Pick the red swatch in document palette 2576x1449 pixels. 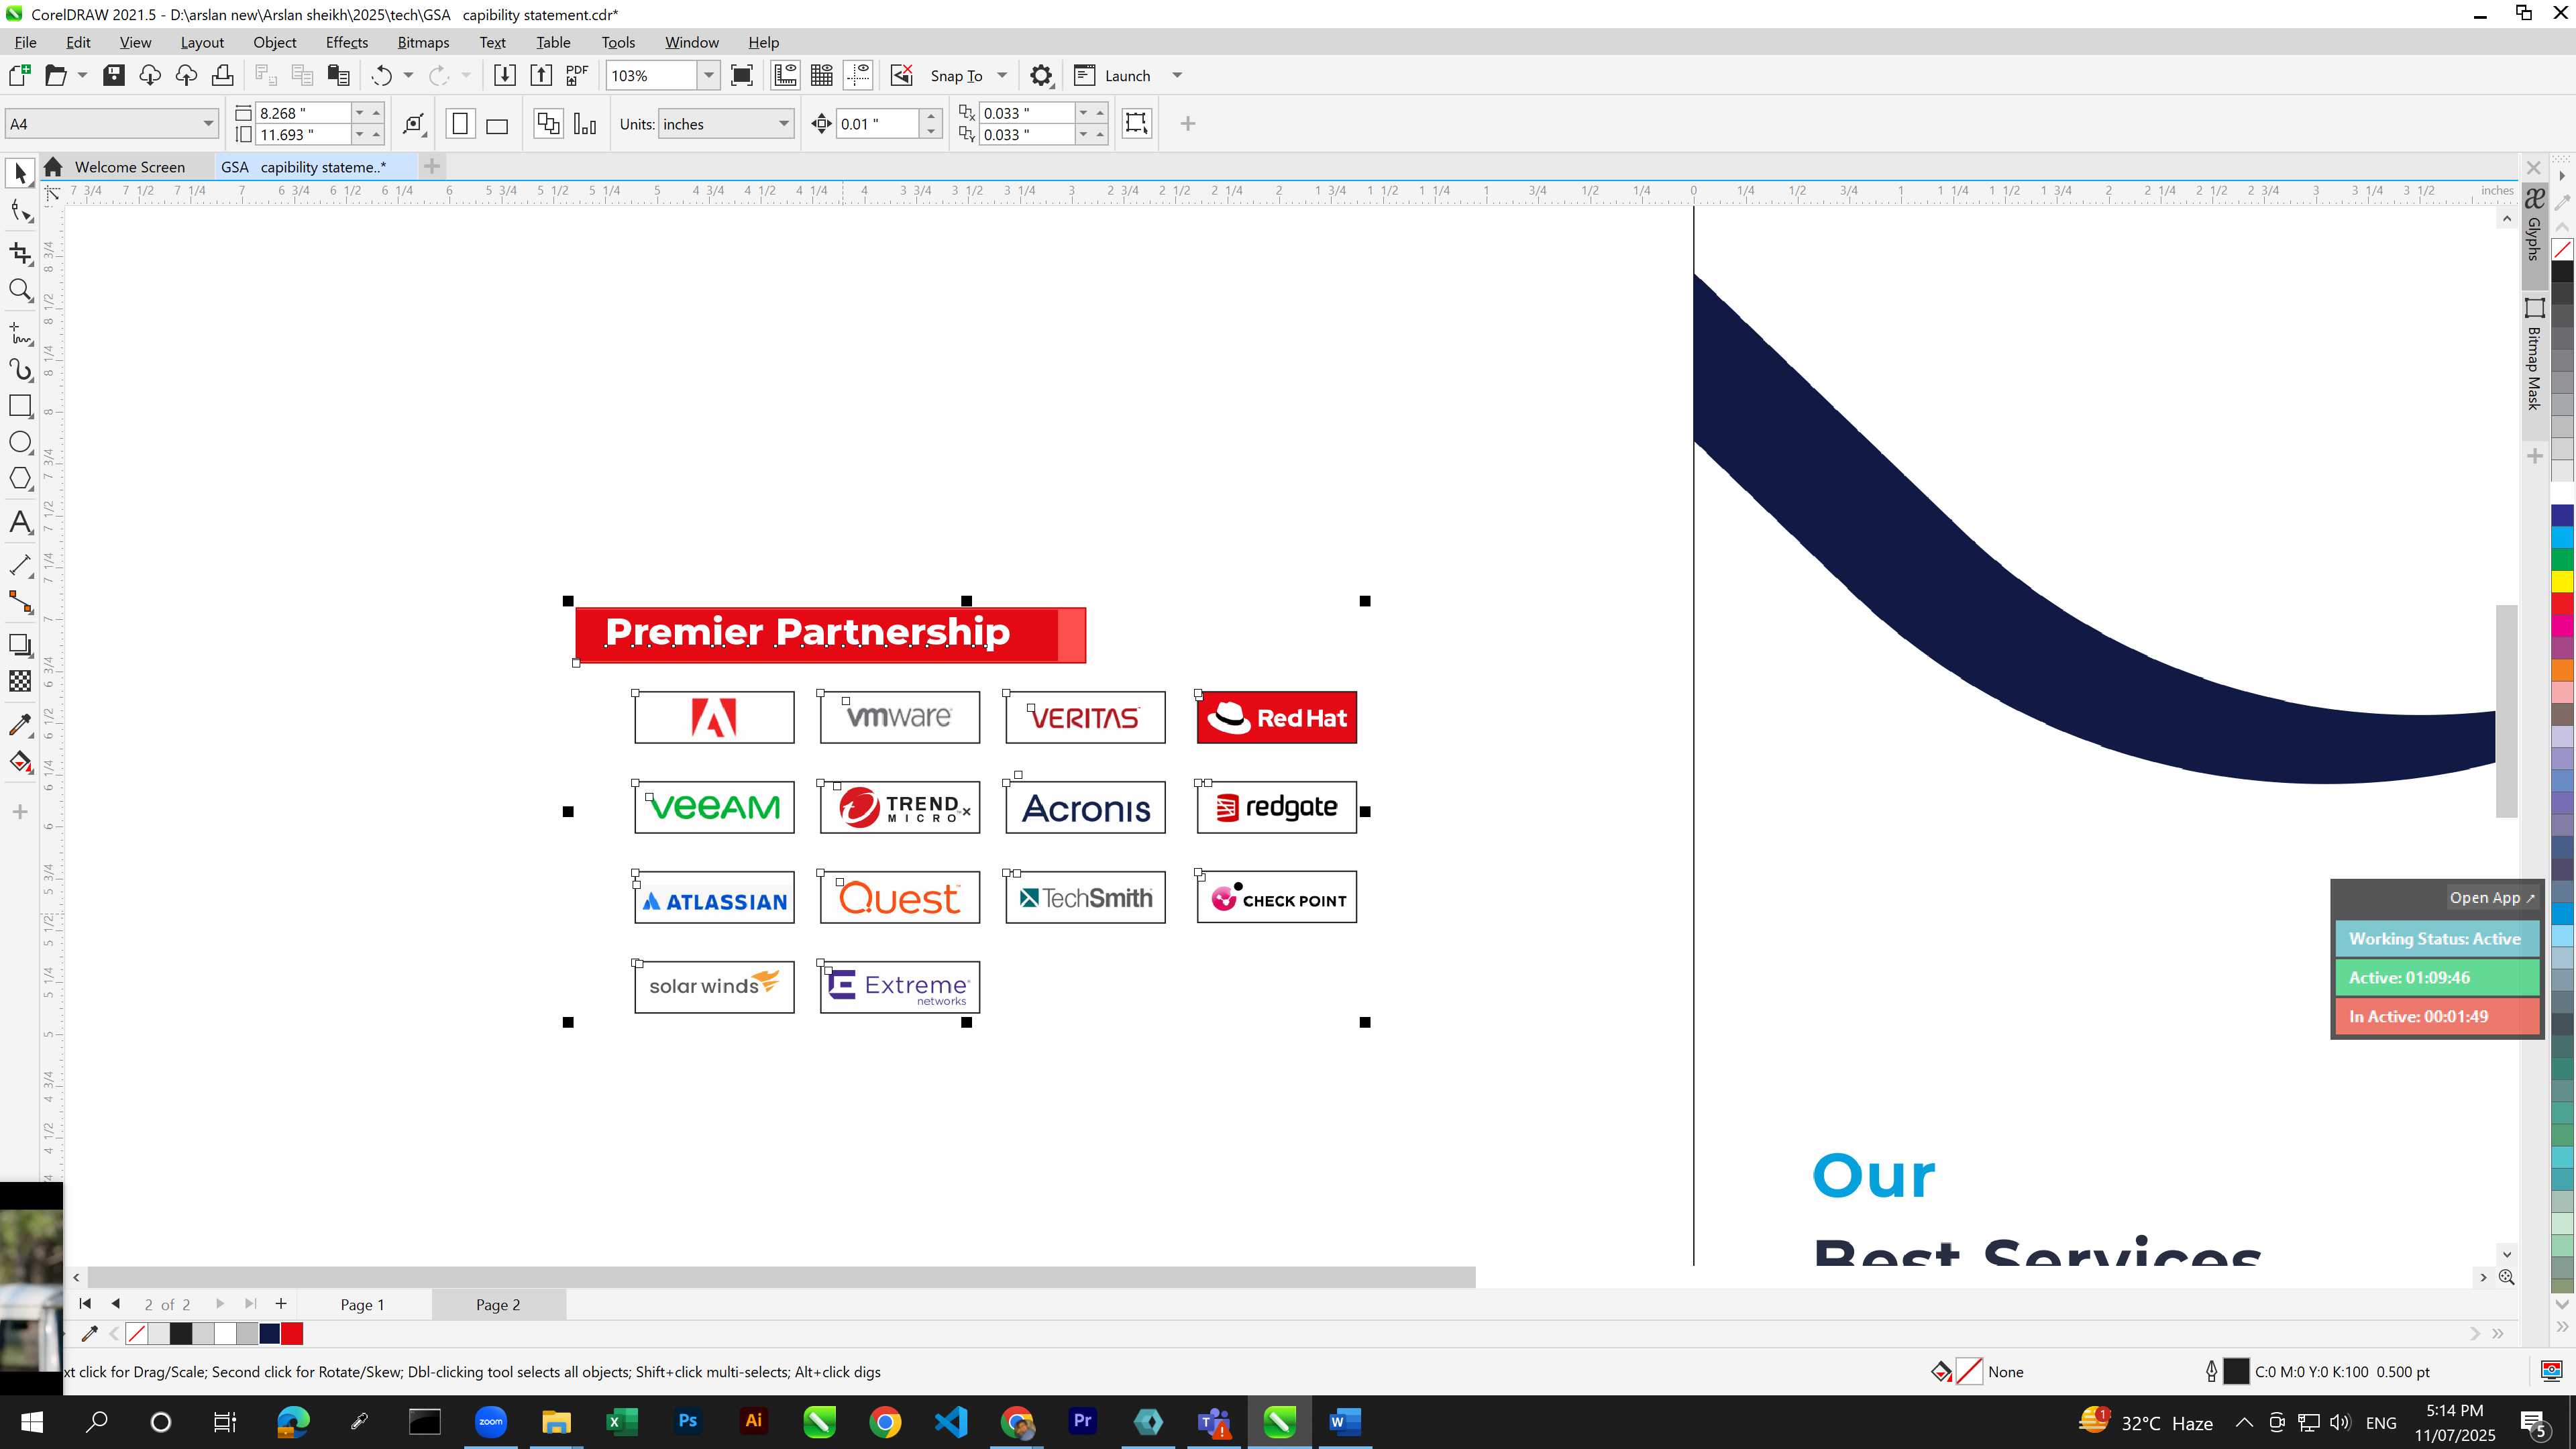coord(292,1334)
